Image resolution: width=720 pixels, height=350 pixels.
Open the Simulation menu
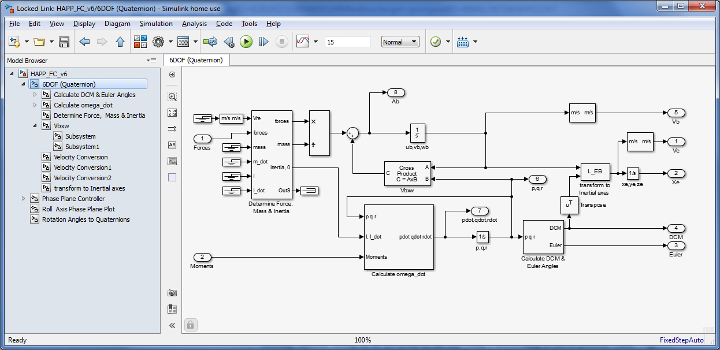[156, 24]
